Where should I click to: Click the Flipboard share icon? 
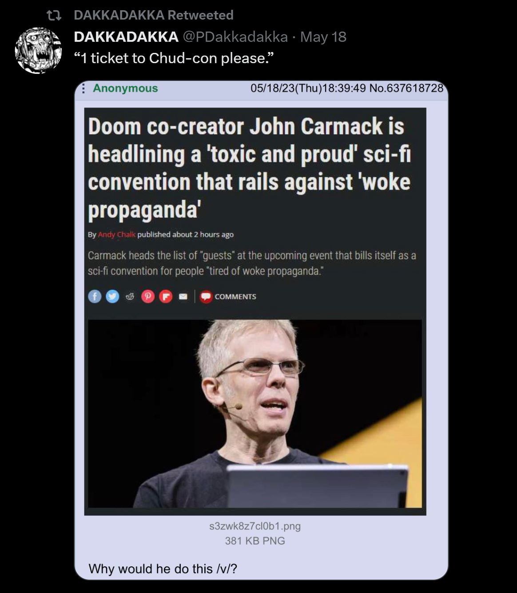pos(166,296)
